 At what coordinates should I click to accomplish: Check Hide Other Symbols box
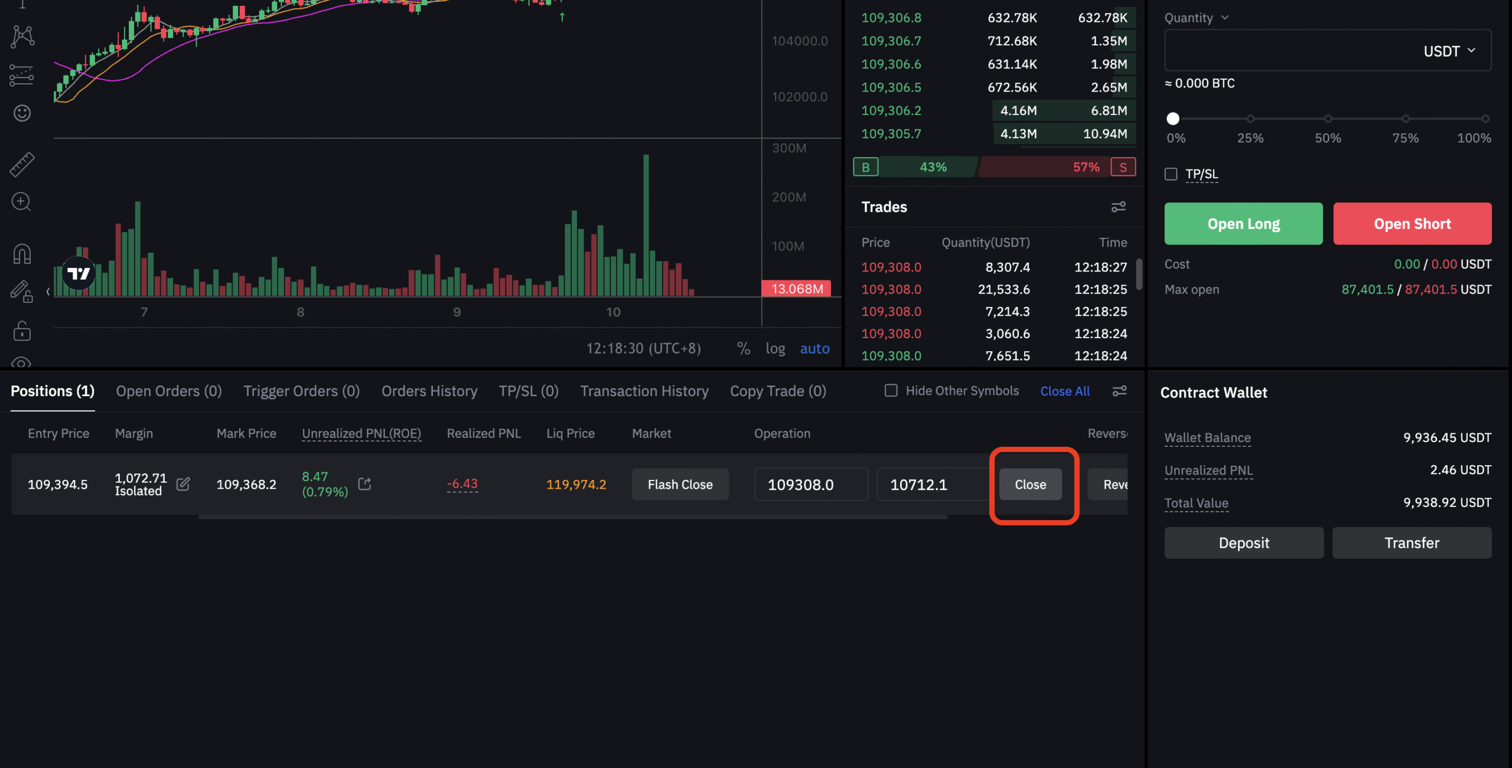point(891,391)
